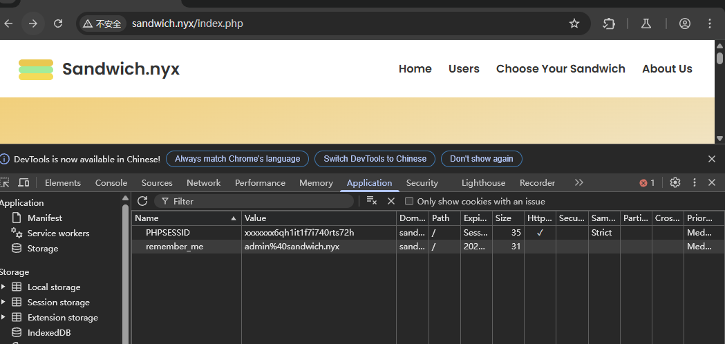
Task: Click the Switch DevTools to Chinese button
Action: (x=375, y=159)
